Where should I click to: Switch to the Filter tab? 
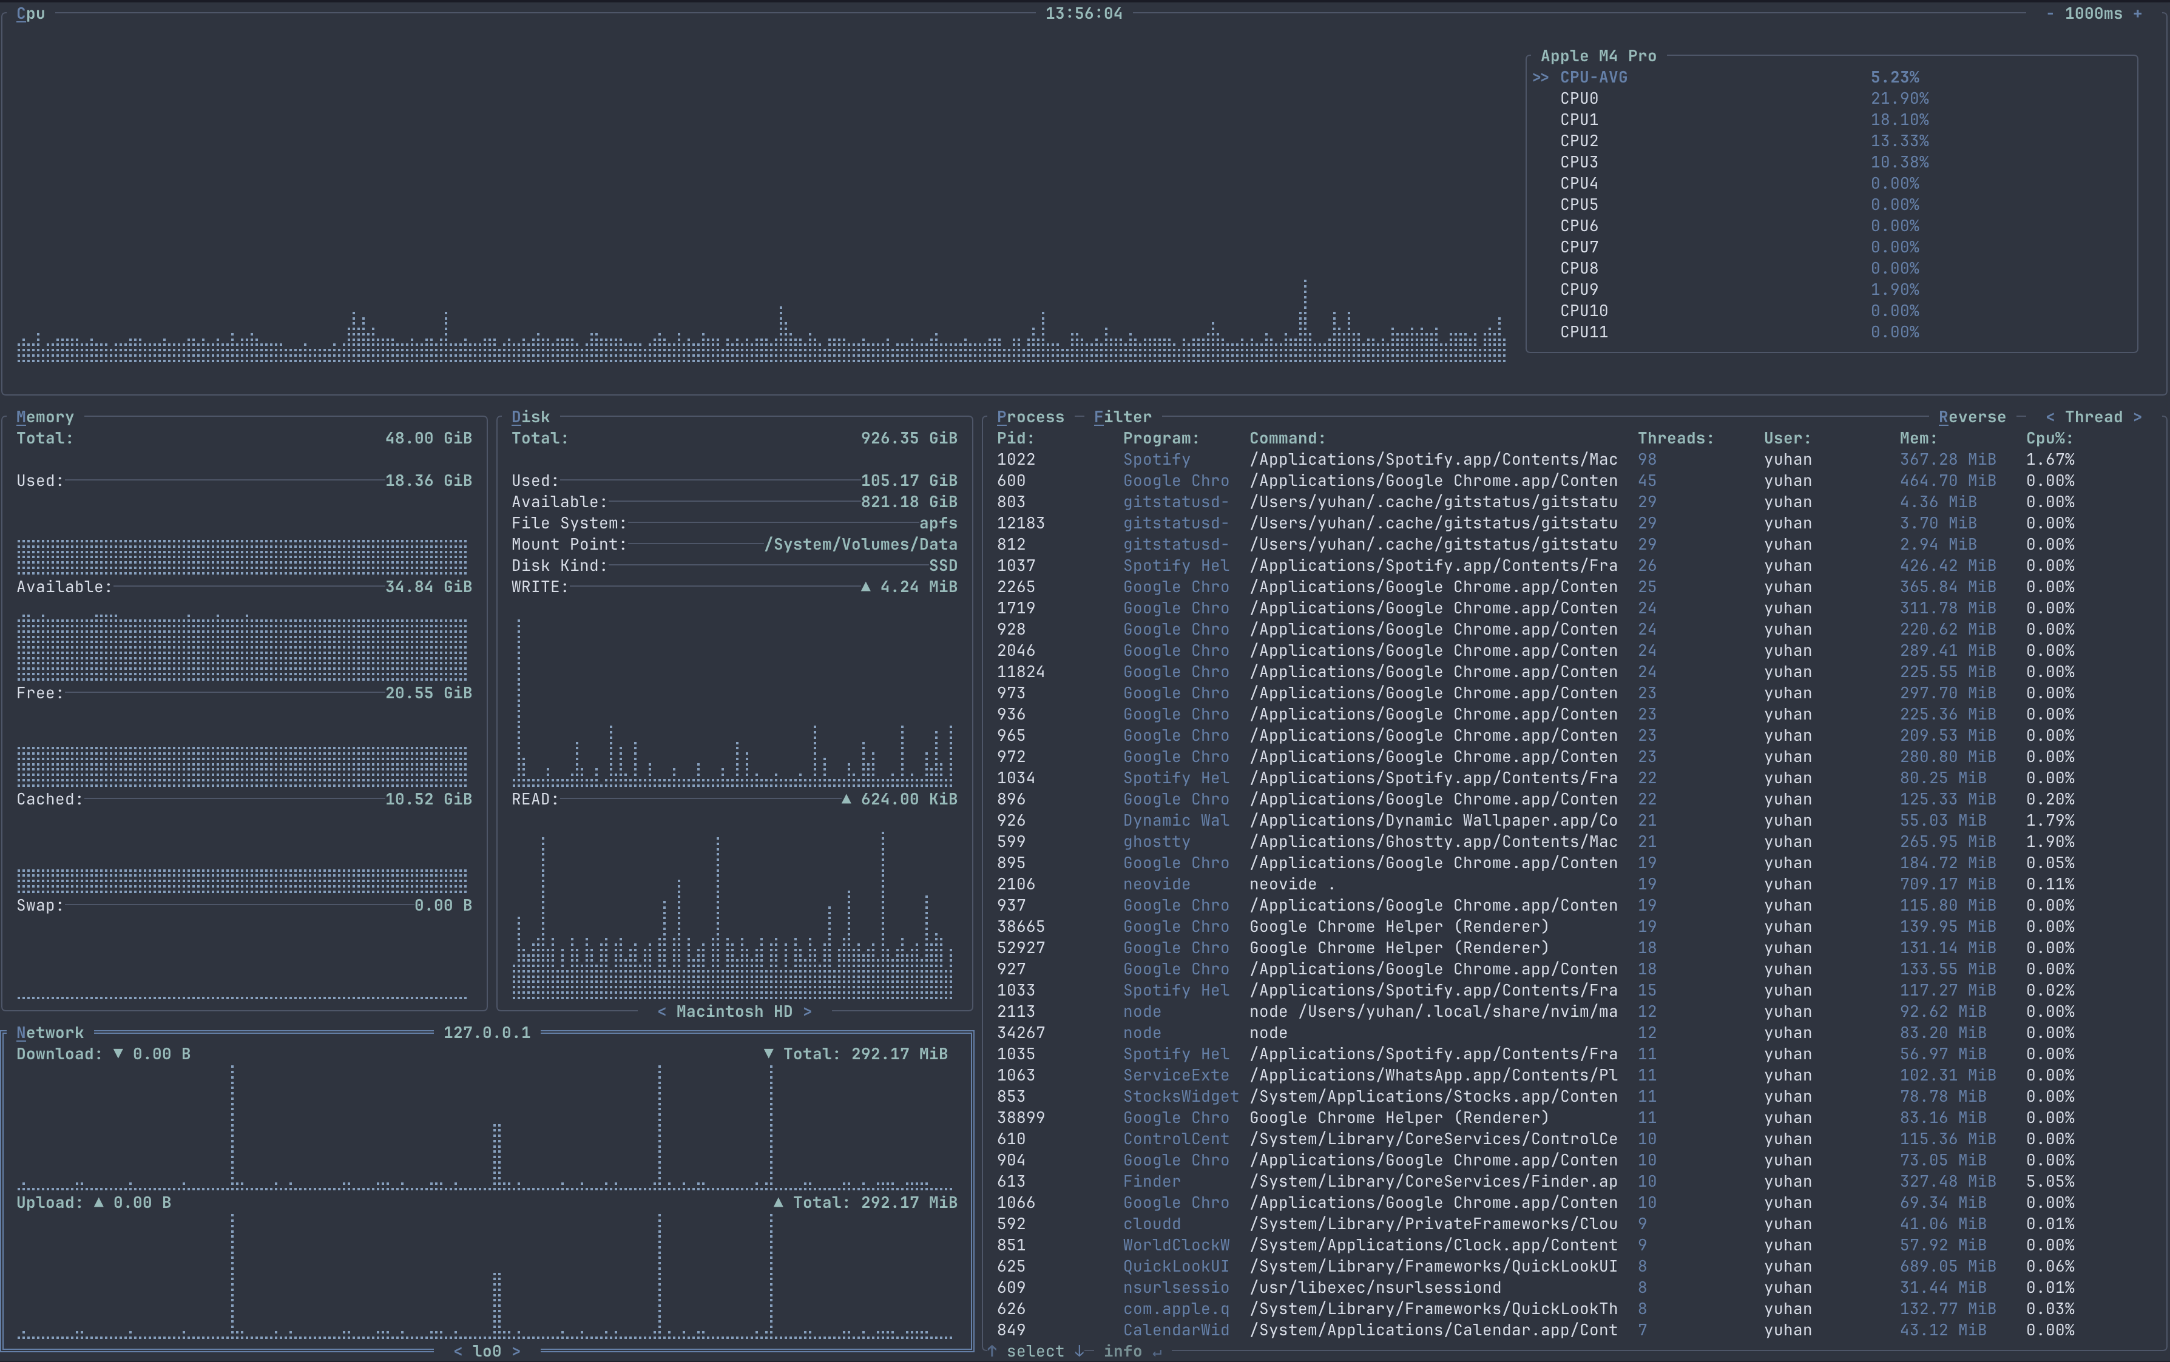[1121, 416]
